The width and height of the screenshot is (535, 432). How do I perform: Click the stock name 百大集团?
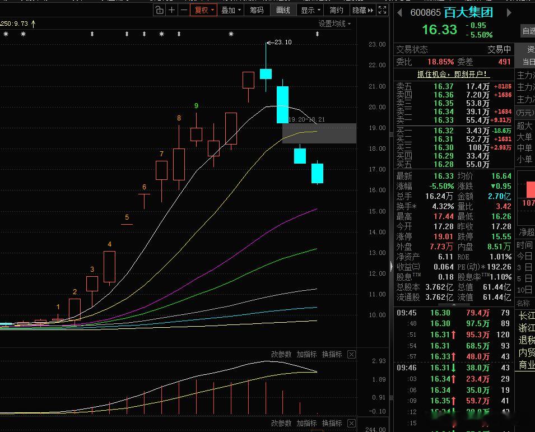coord(469,13)
